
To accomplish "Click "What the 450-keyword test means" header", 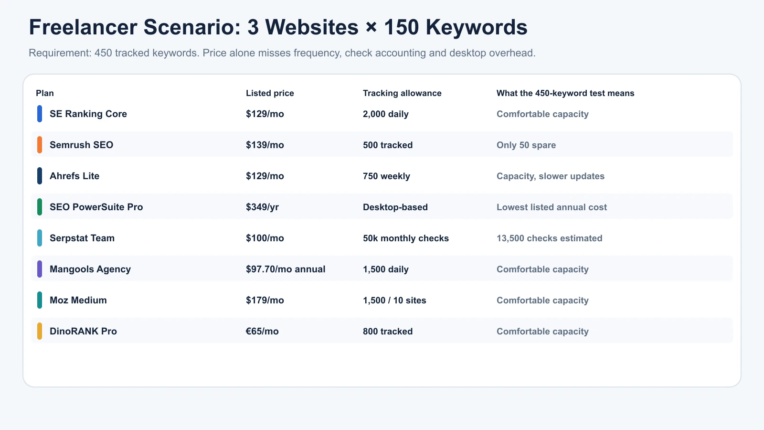I will (x=565, y=93).
